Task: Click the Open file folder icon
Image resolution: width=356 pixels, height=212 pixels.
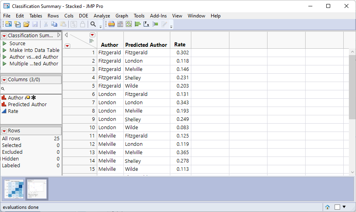Action: (26, 24)
